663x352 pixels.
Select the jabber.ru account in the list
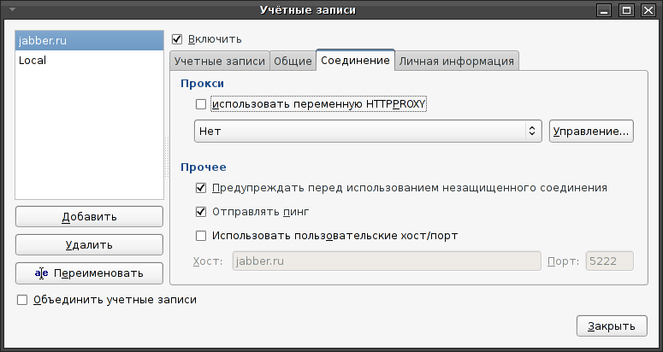[x=89, y=41]
